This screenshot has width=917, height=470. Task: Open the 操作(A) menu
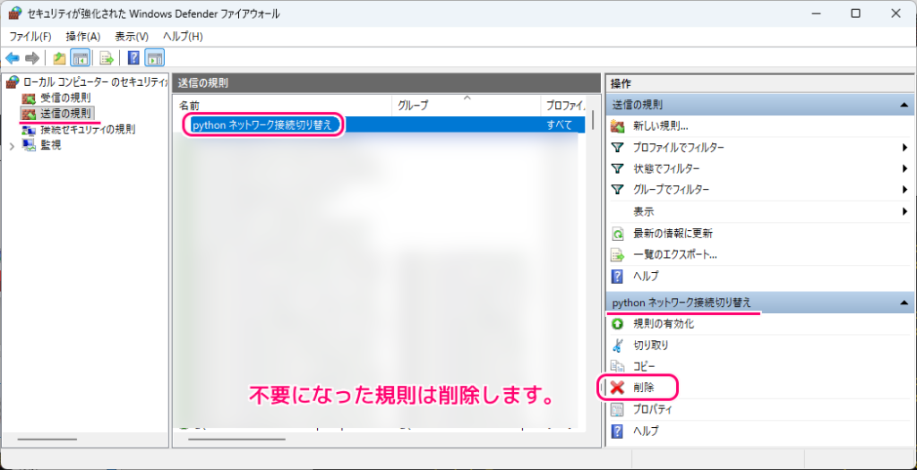tap(83, 36)
